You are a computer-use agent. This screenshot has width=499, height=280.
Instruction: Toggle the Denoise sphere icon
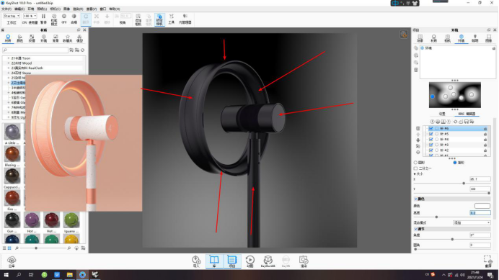pyautogui.click(x=74, y=17)
